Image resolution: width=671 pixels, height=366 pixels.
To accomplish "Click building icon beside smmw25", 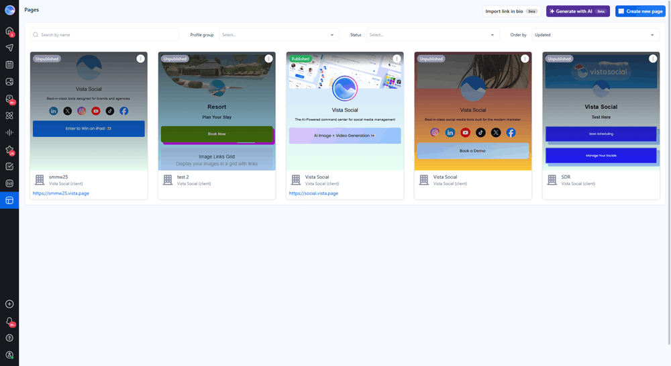I will (x=40, y=180).
